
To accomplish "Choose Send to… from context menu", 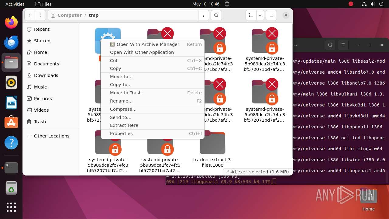I will point(153,117).
